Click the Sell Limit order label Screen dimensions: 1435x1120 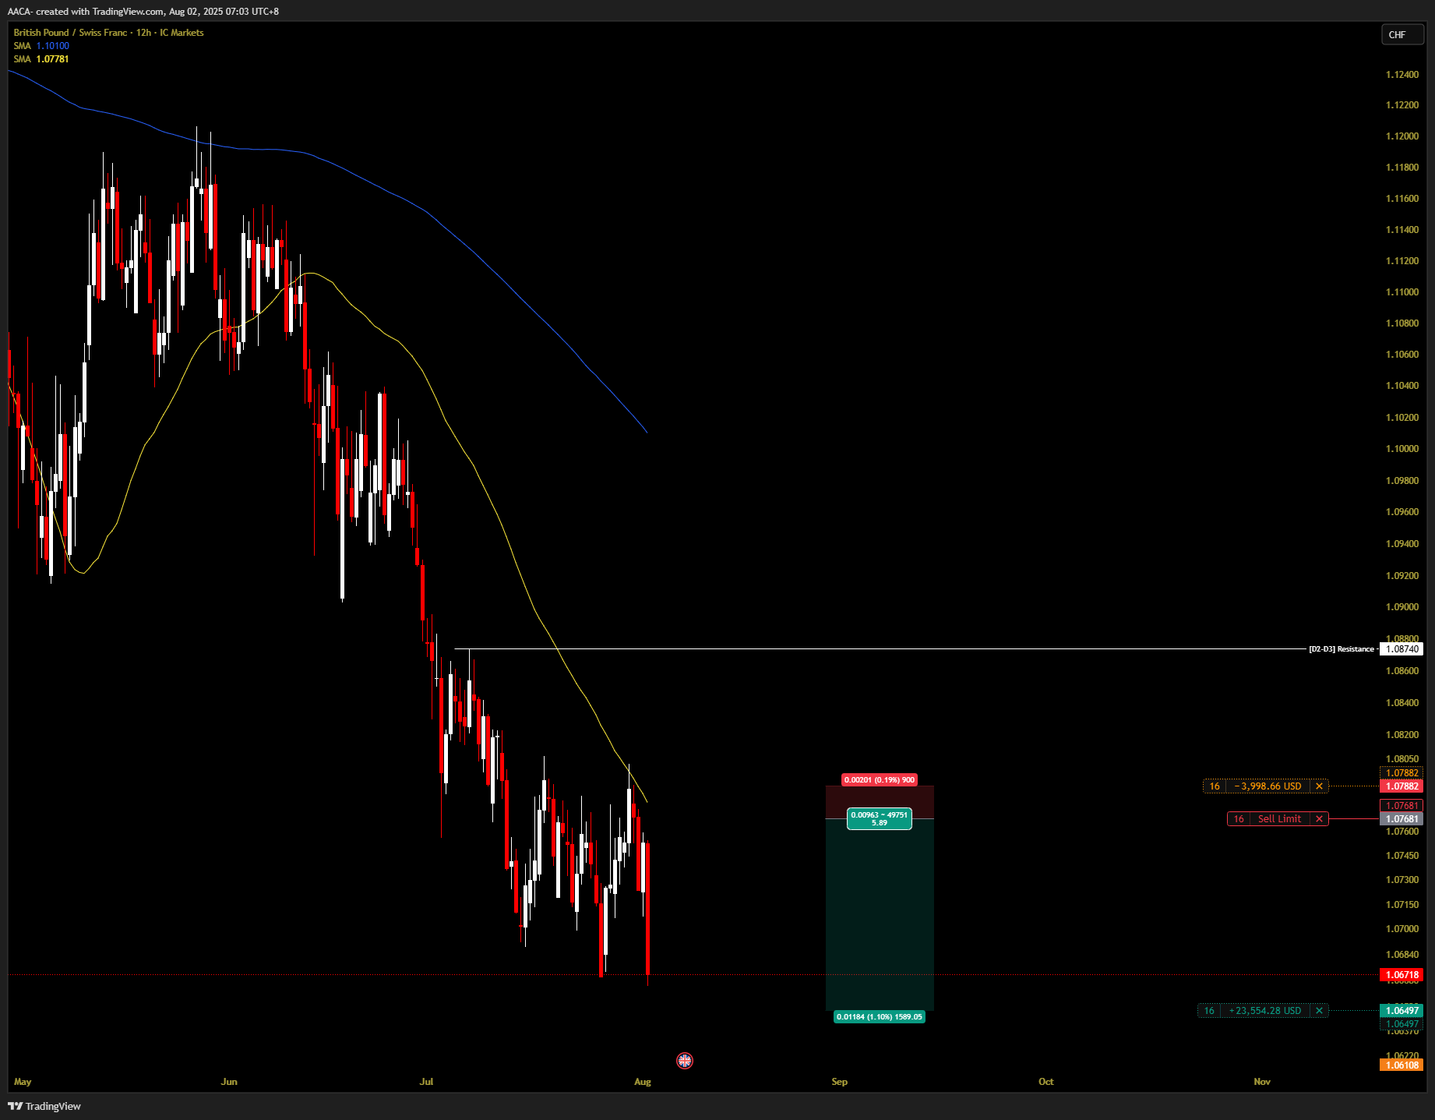(1279, 818)
